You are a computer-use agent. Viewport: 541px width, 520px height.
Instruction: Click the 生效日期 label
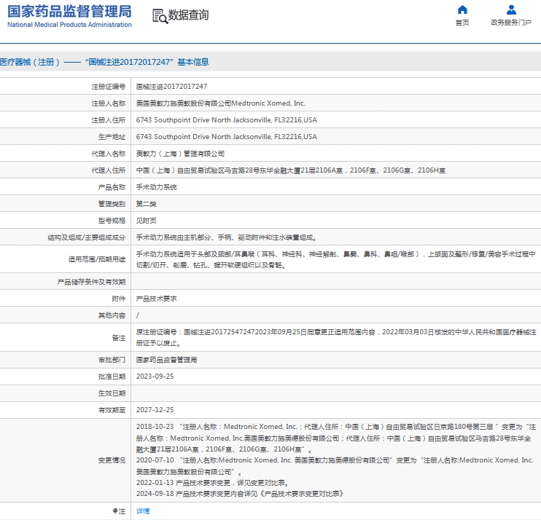112,393
